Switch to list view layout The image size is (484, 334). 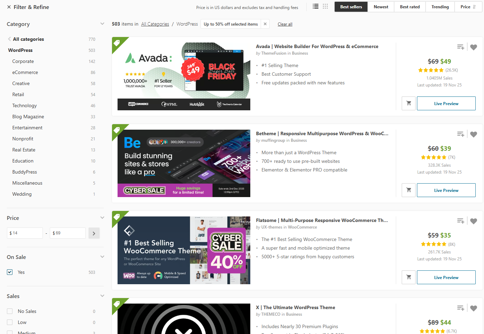point(315,6)
